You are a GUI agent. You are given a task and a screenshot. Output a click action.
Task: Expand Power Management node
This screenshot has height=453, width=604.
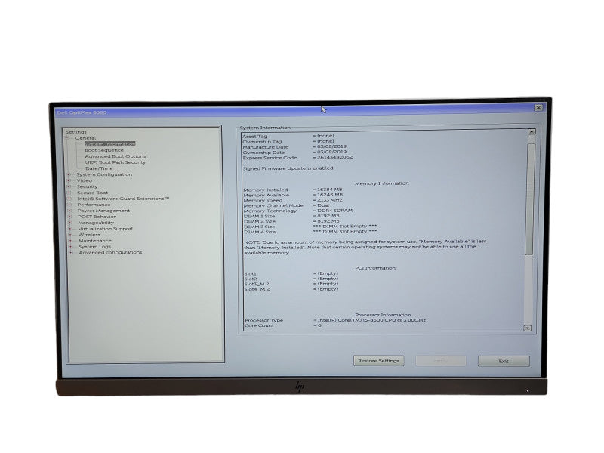pos(69,211)
